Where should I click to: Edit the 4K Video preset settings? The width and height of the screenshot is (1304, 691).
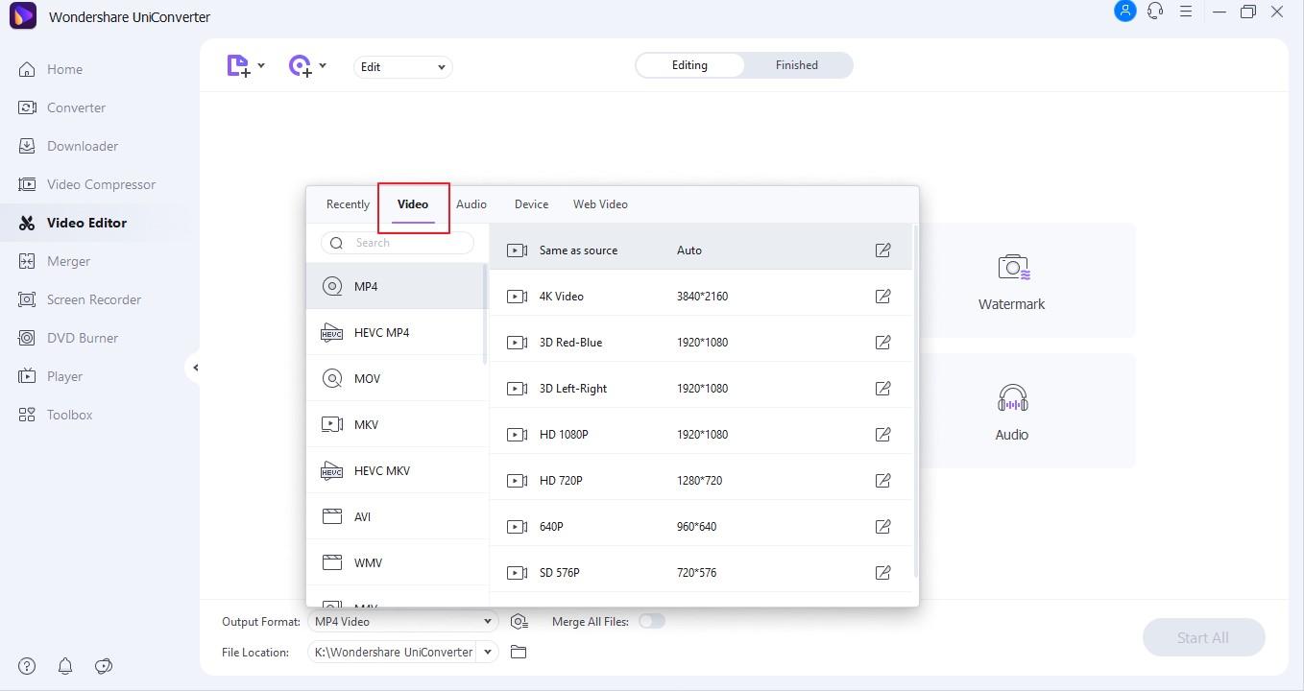(x=882, y=297)
